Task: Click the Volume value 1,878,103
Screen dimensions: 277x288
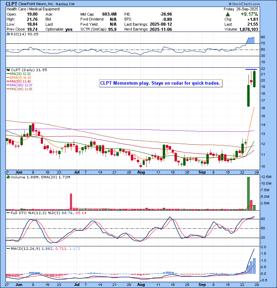Action: coord(249,29)
